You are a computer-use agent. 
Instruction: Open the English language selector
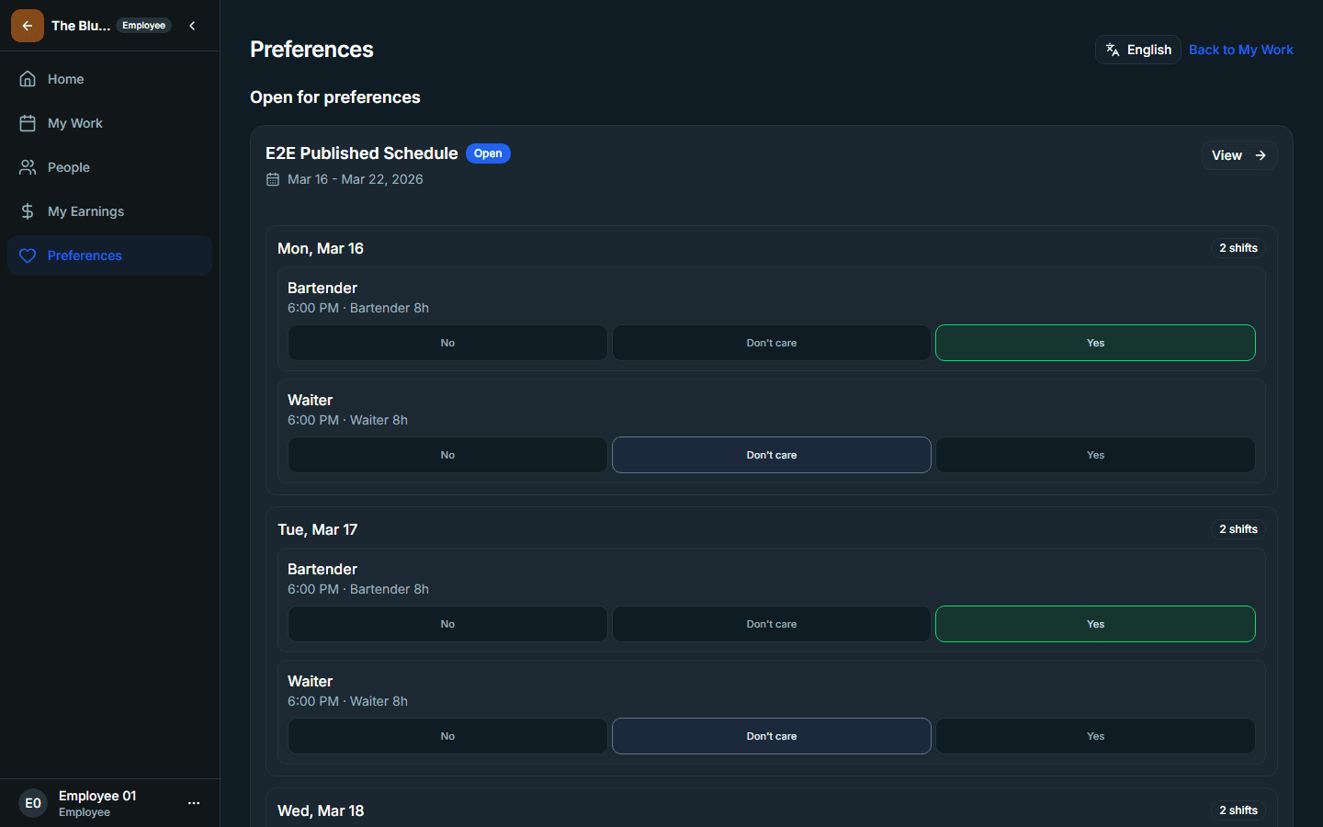tap(1138, 50)
